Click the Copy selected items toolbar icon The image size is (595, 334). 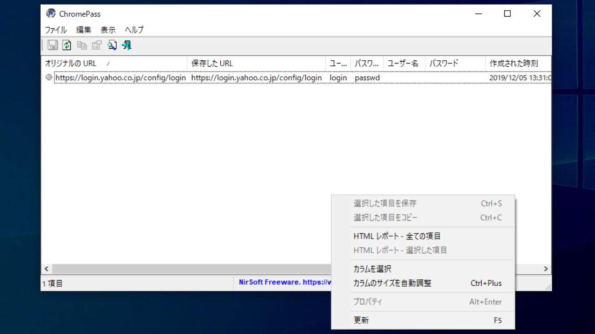point(82,45)
